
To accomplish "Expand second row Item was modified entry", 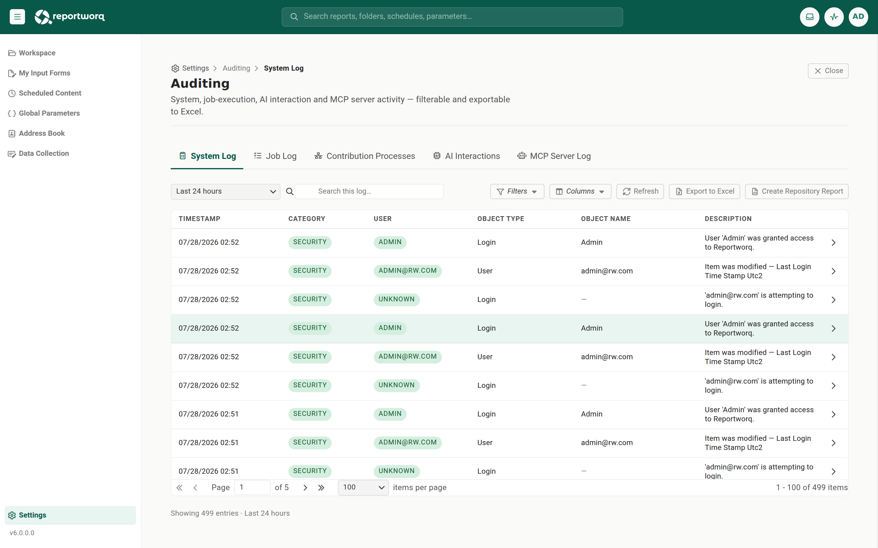I will [x=833, y=272].
